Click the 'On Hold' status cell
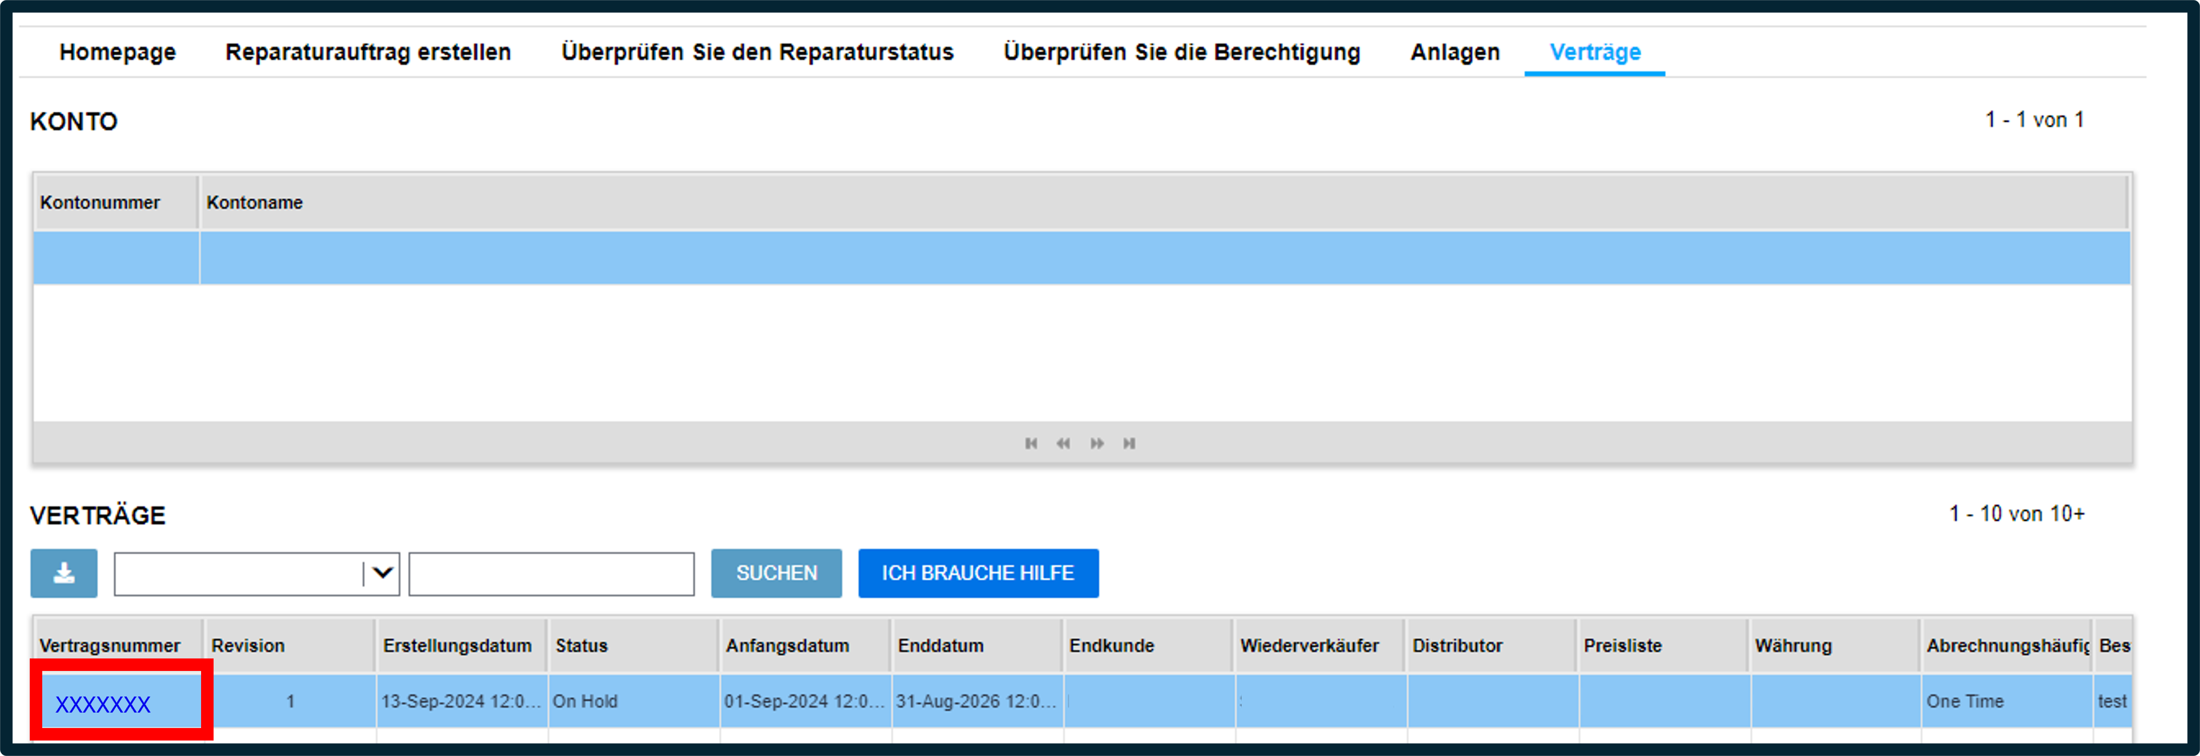 tap(634, 701)
